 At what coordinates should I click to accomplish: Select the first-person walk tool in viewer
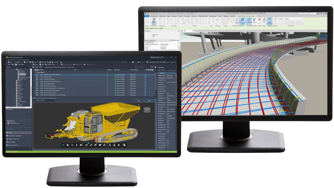[x=76, y=145]
